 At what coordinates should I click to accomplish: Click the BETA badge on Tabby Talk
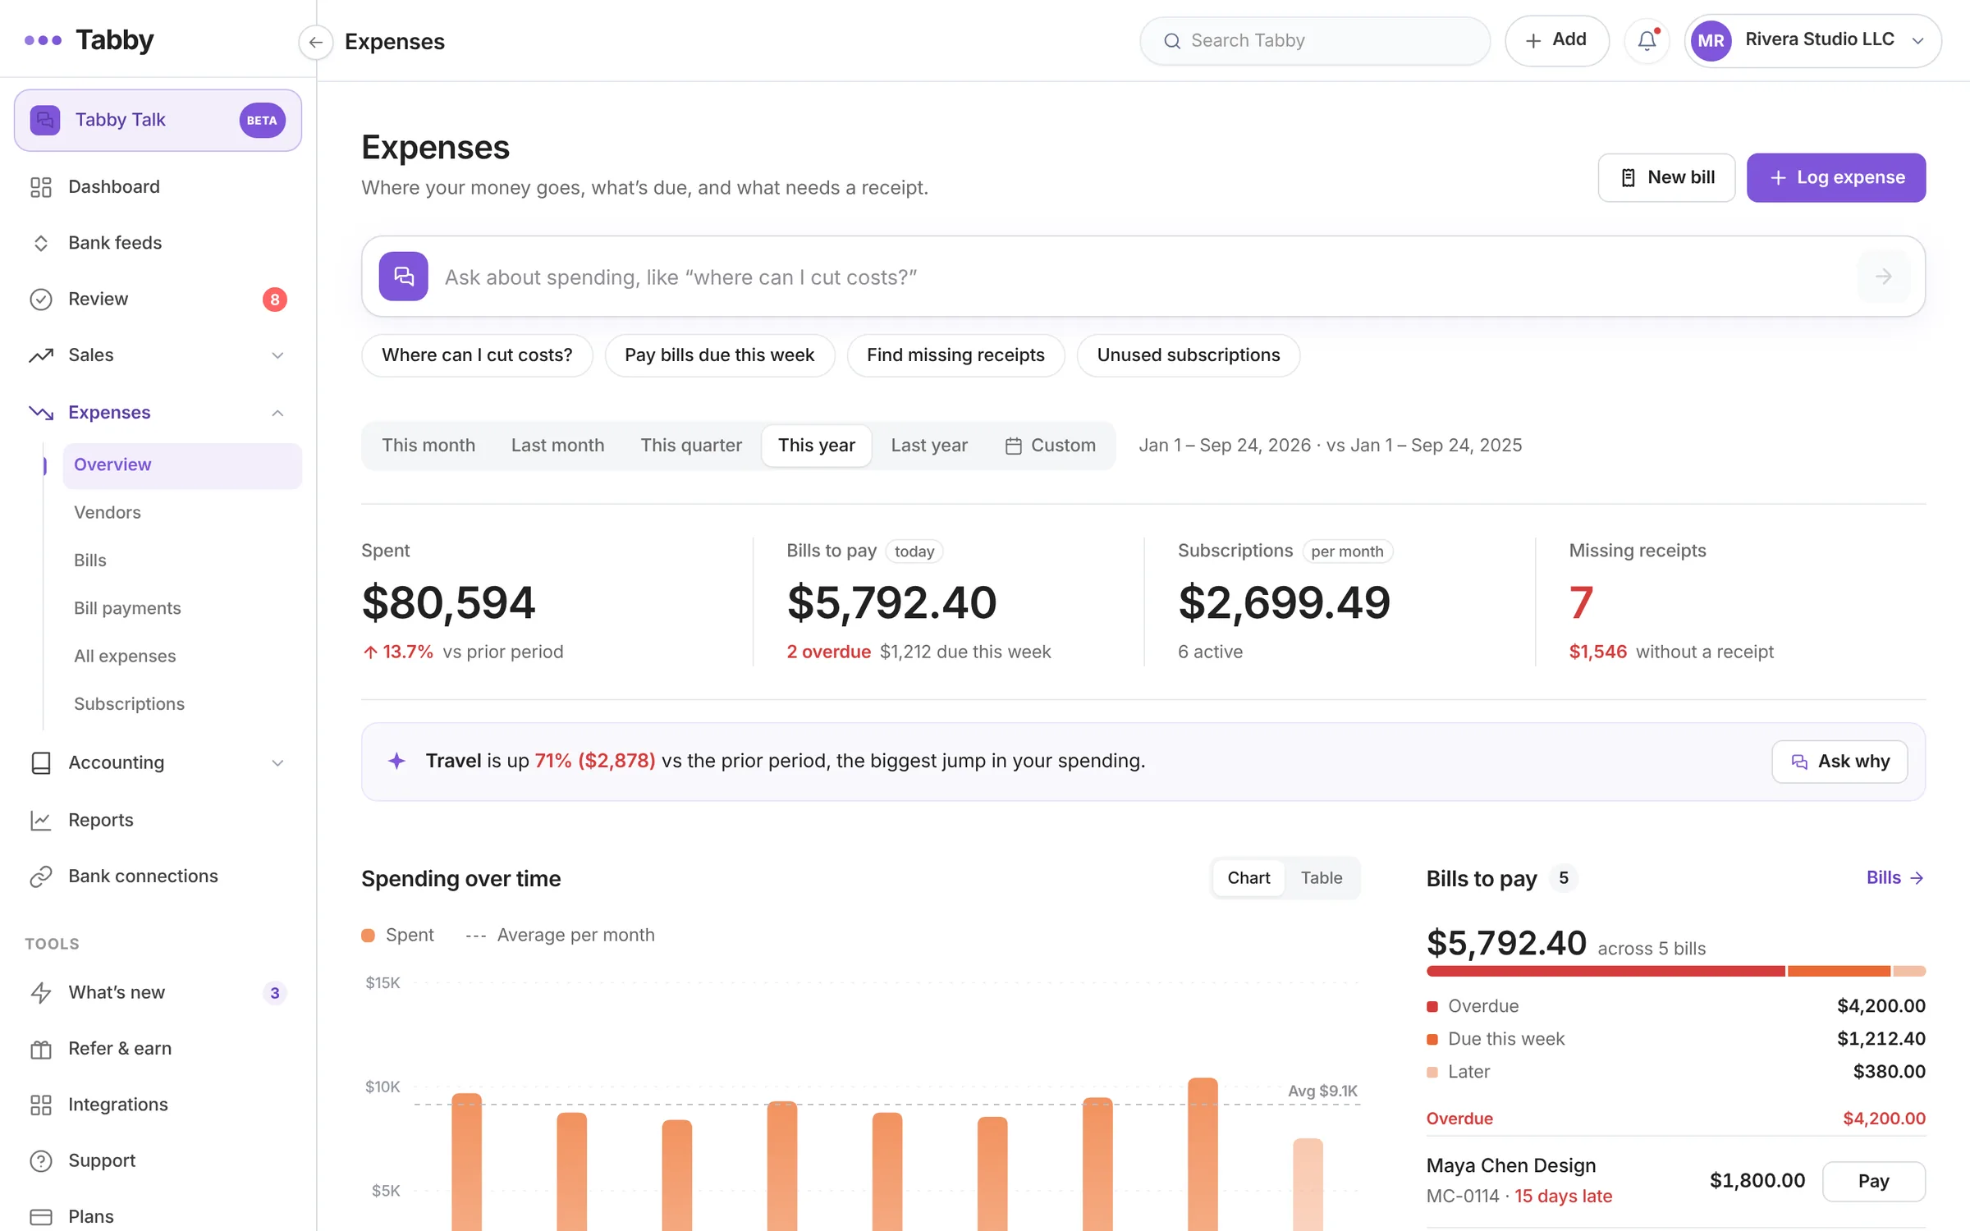[262, 121]
